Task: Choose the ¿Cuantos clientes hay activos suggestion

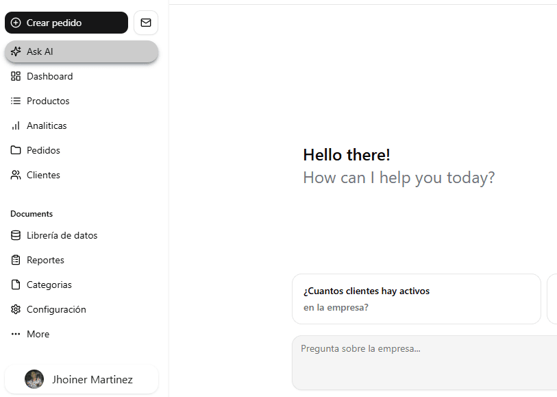Action: click(417, 299)
